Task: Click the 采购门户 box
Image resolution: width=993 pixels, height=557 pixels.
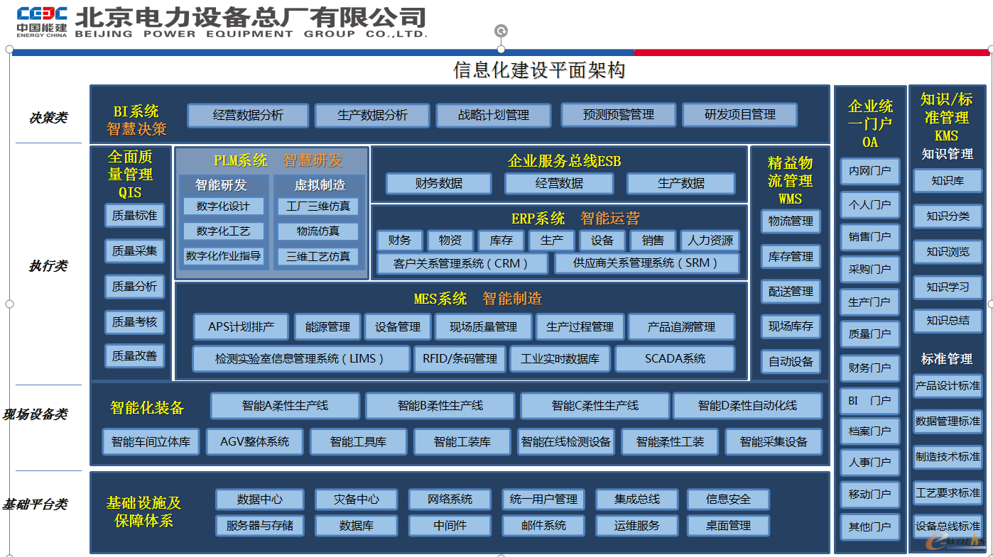Action: [x=869, y=270]
